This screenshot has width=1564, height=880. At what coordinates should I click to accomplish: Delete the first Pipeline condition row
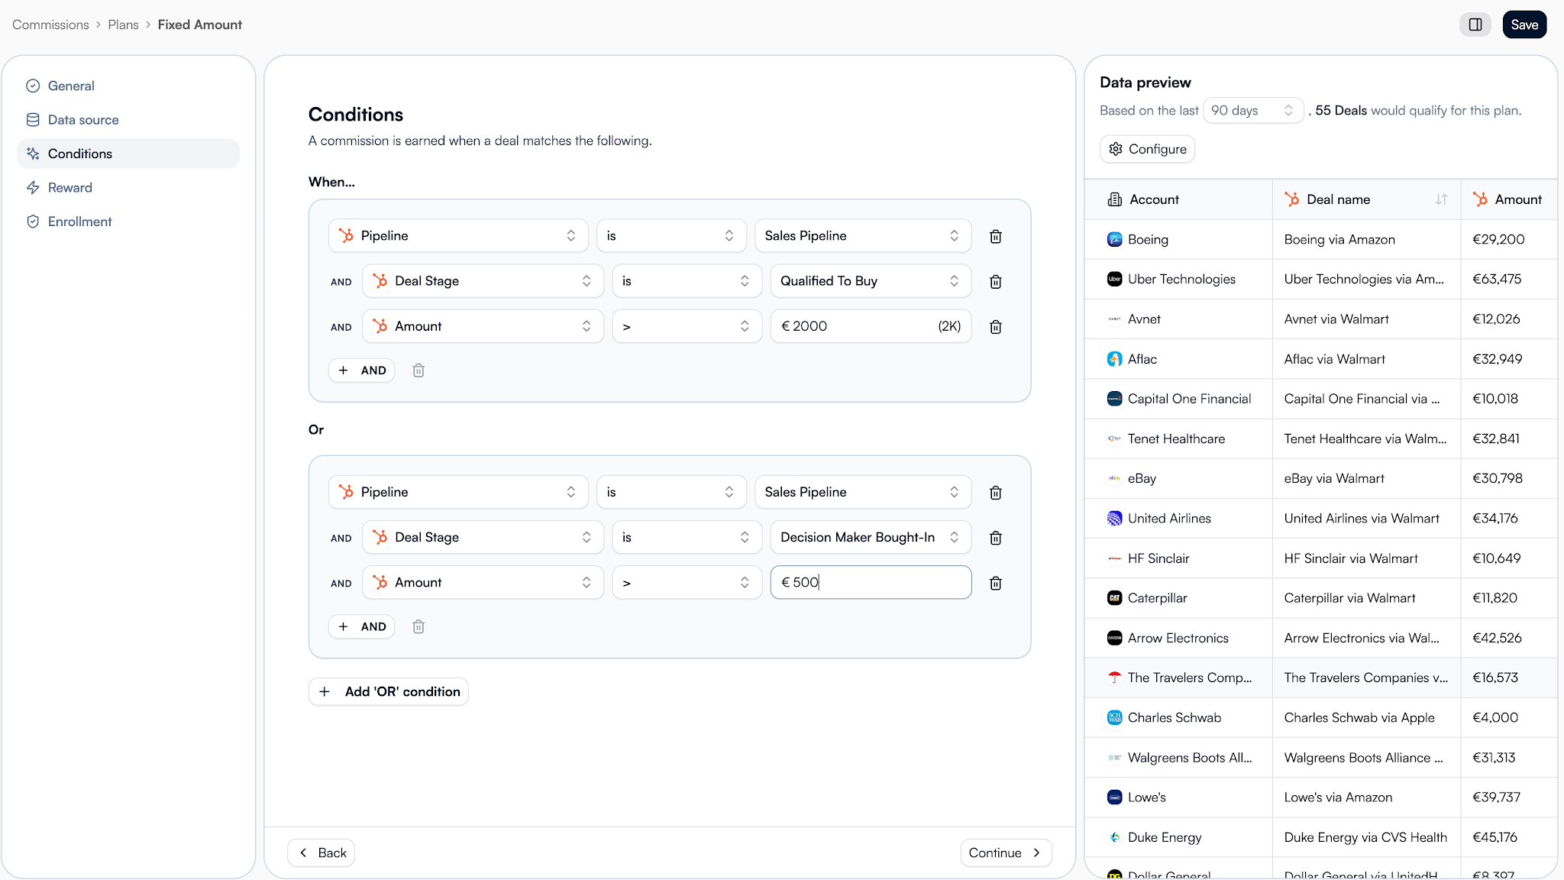click(x=996, y=236)
